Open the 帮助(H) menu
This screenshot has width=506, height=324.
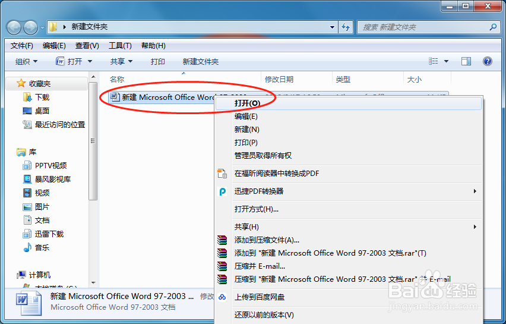click(154, 46)
